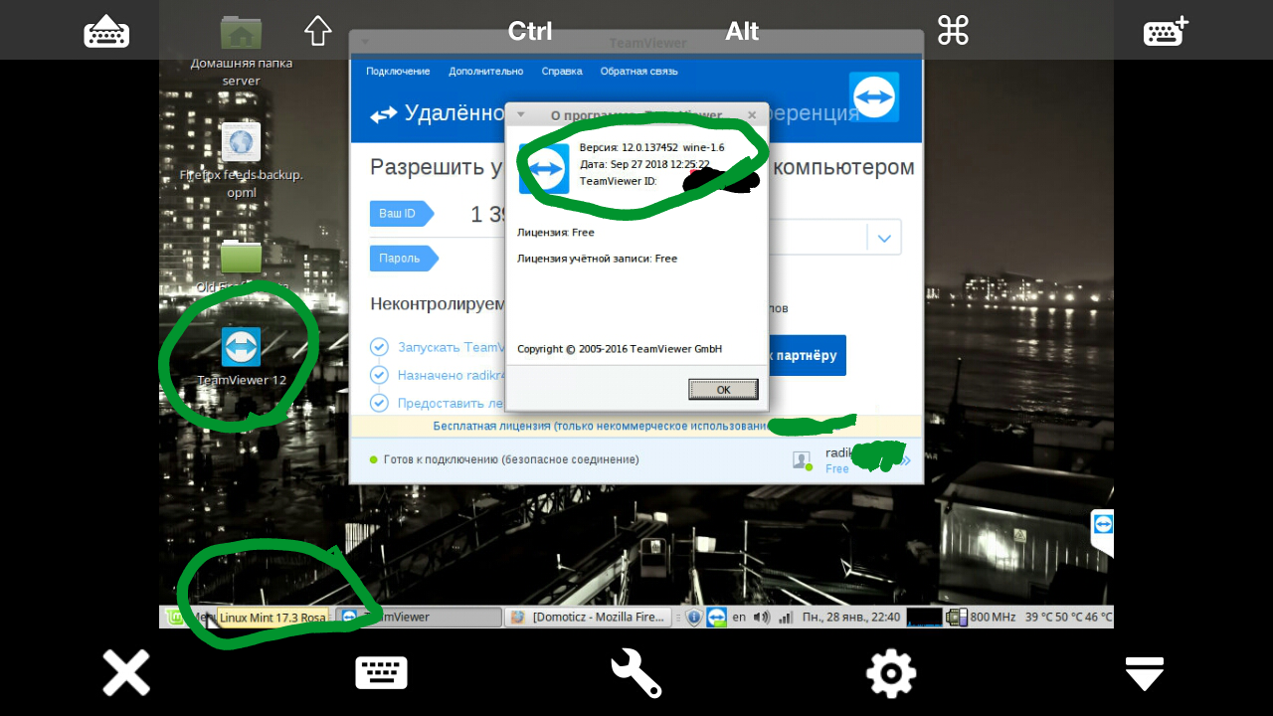Click the clock showing 28 янв., 22:40
The width and height of the screenshot is (1273, 716).
[x=851, y=618]
